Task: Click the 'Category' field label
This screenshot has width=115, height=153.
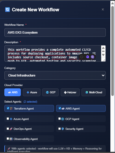Action: point(10,68)
